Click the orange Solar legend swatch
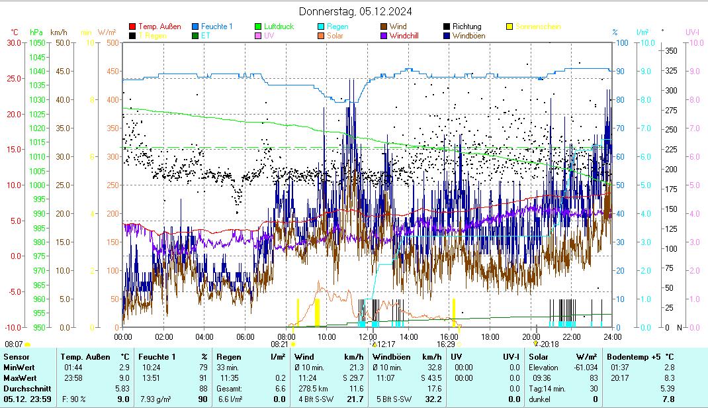This screenshot has width=708, height=408. (x=321, y=36)
